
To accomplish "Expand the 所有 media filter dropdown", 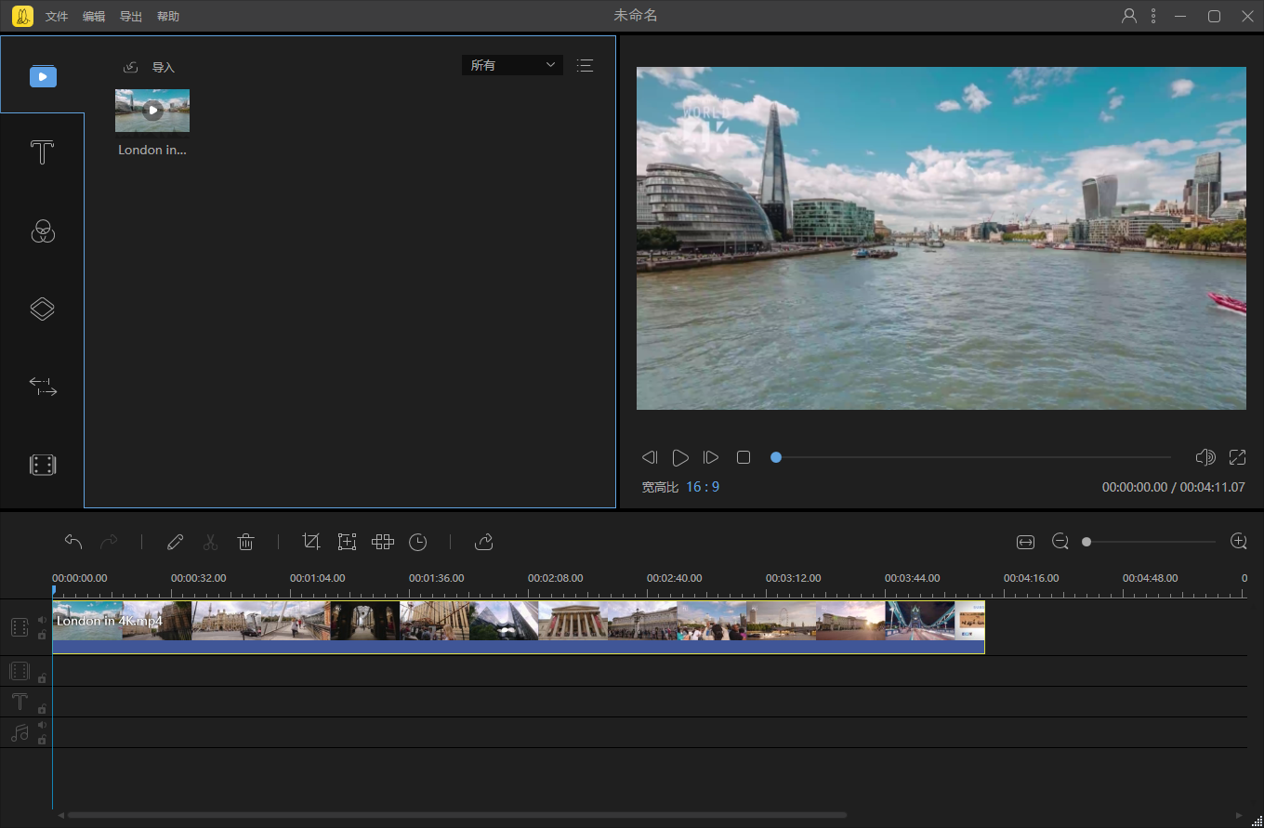I will pos(512,65).
